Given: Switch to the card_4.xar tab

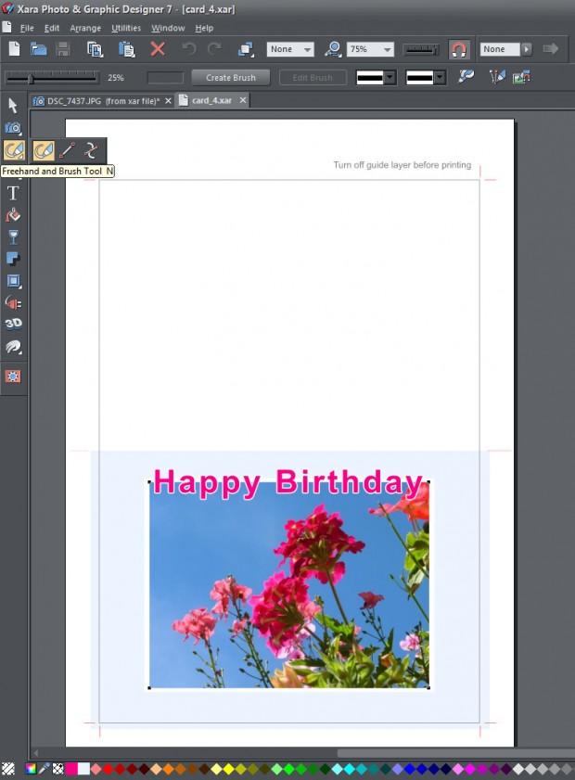Looking at the screenshot, I should tap(211, 100).
